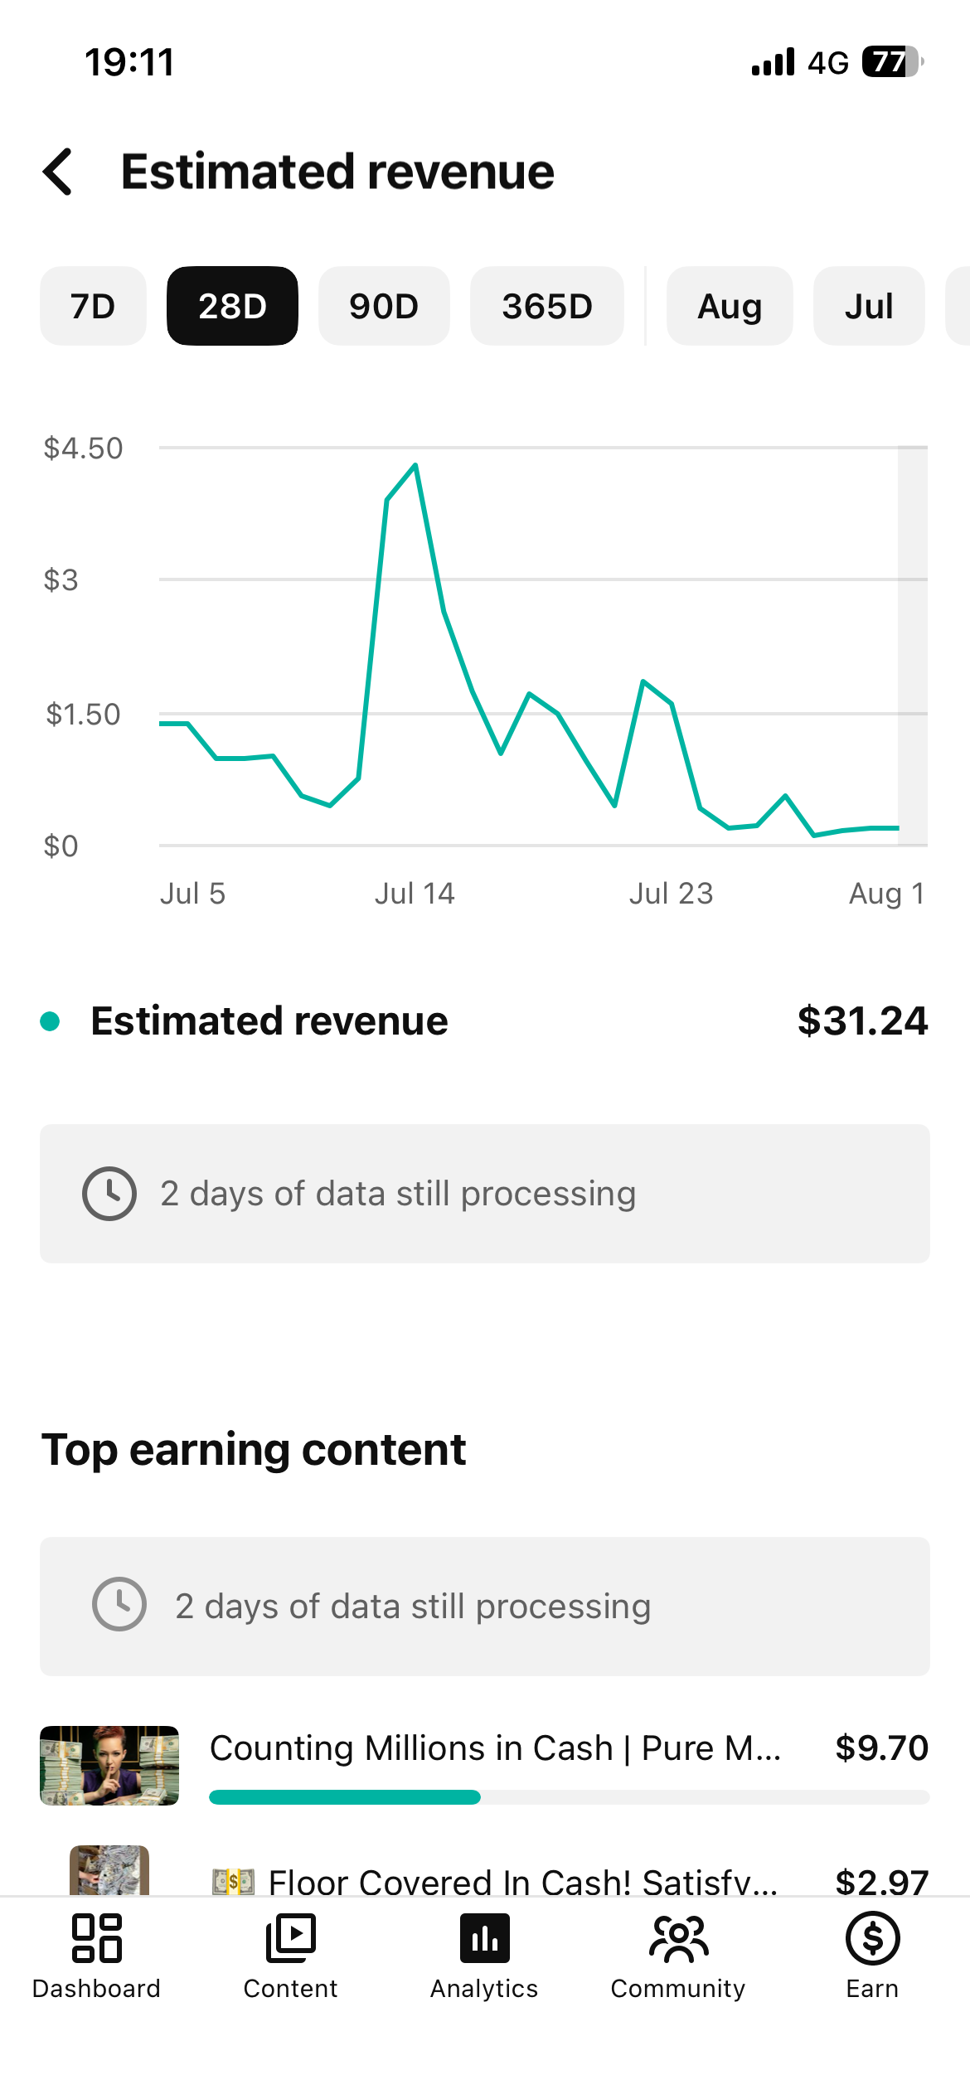Tap the Counting Millions video thumbnail
This screenshot has height=2099, width=970.
109,1766
